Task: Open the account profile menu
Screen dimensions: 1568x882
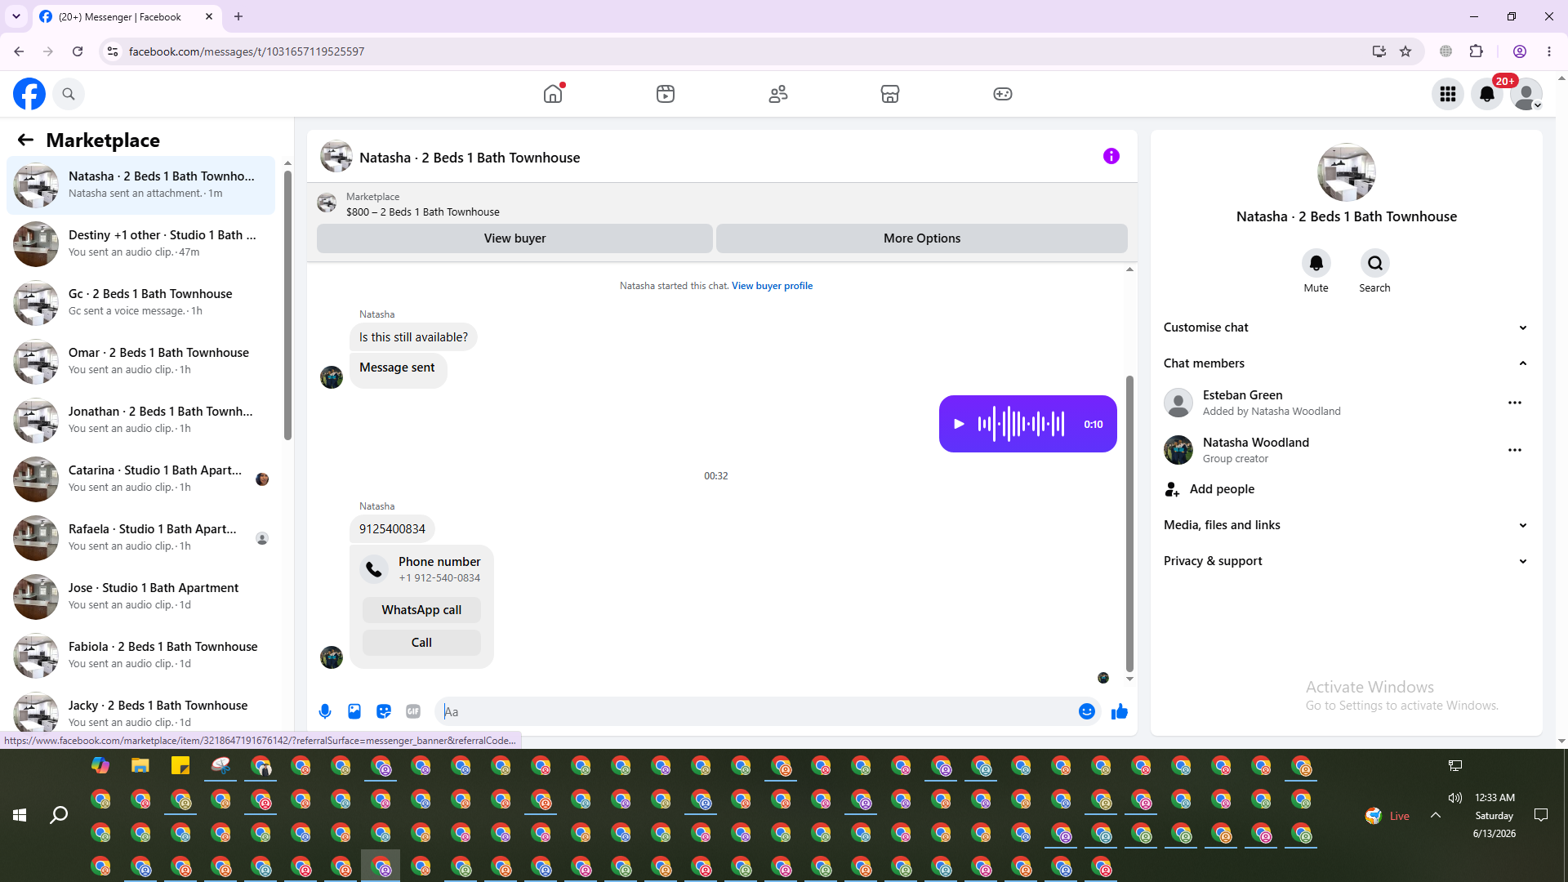Action: (x=1526, y=94)
